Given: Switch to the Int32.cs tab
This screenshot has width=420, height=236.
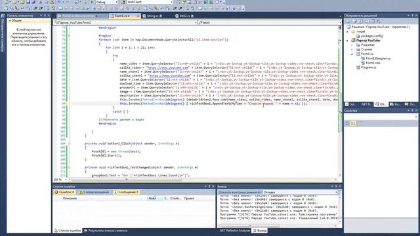Looking at the screenshot, I should click(x=184, y=16).
